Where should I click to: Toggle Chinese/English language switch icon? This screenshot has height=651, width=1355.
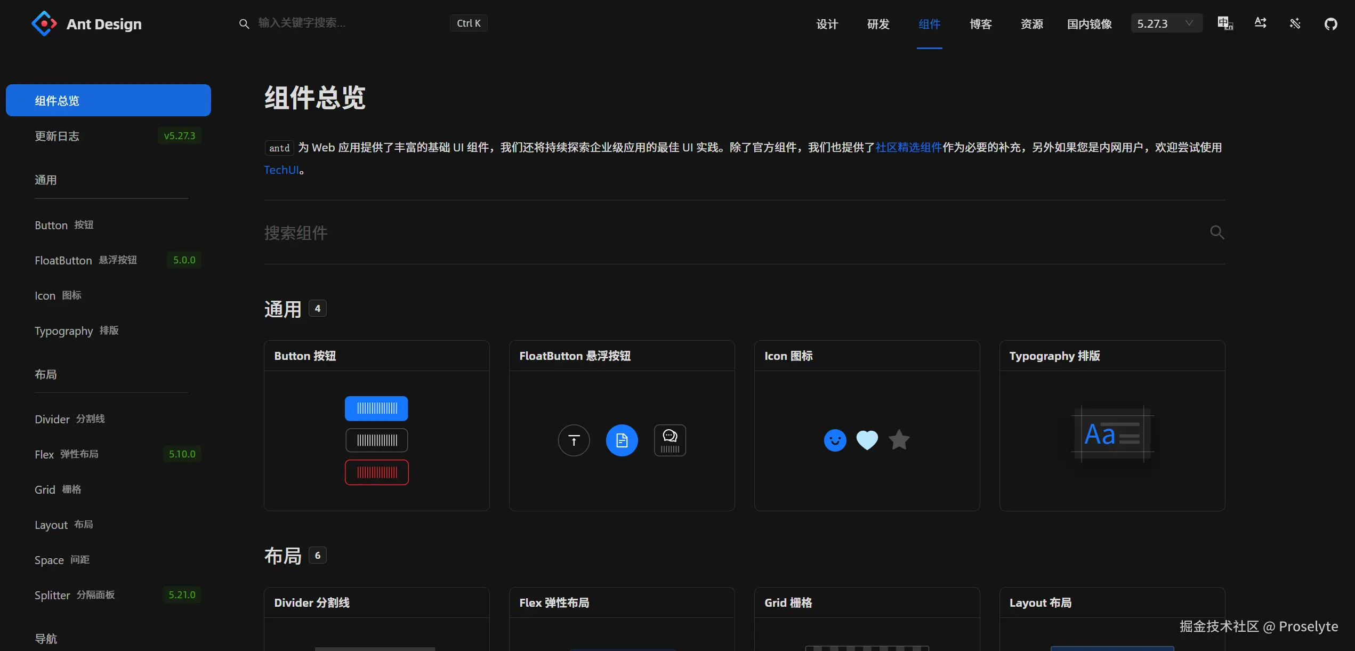tap(1225, 23)
